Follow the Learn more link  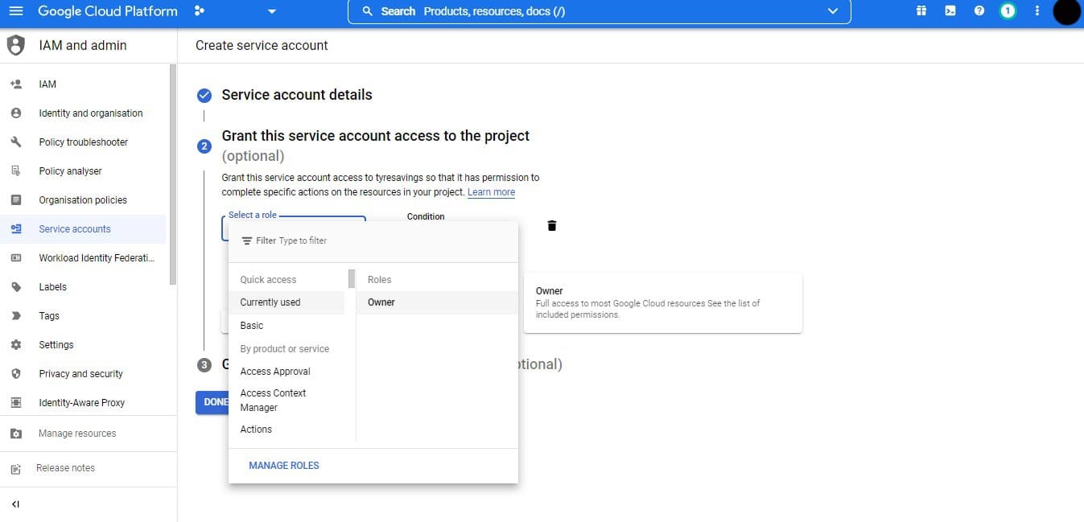point(491,192)
